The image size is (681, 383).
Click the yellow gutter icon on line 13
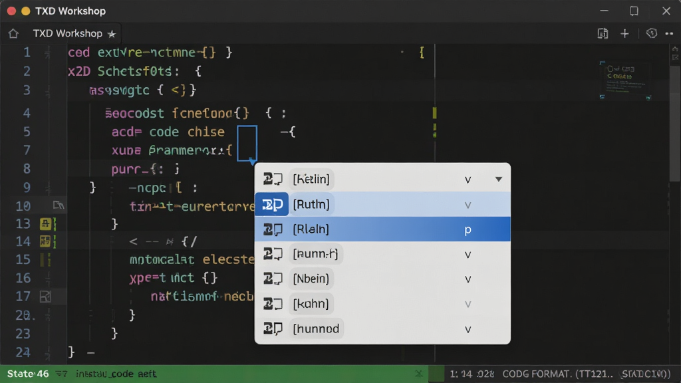pos(45,224)
